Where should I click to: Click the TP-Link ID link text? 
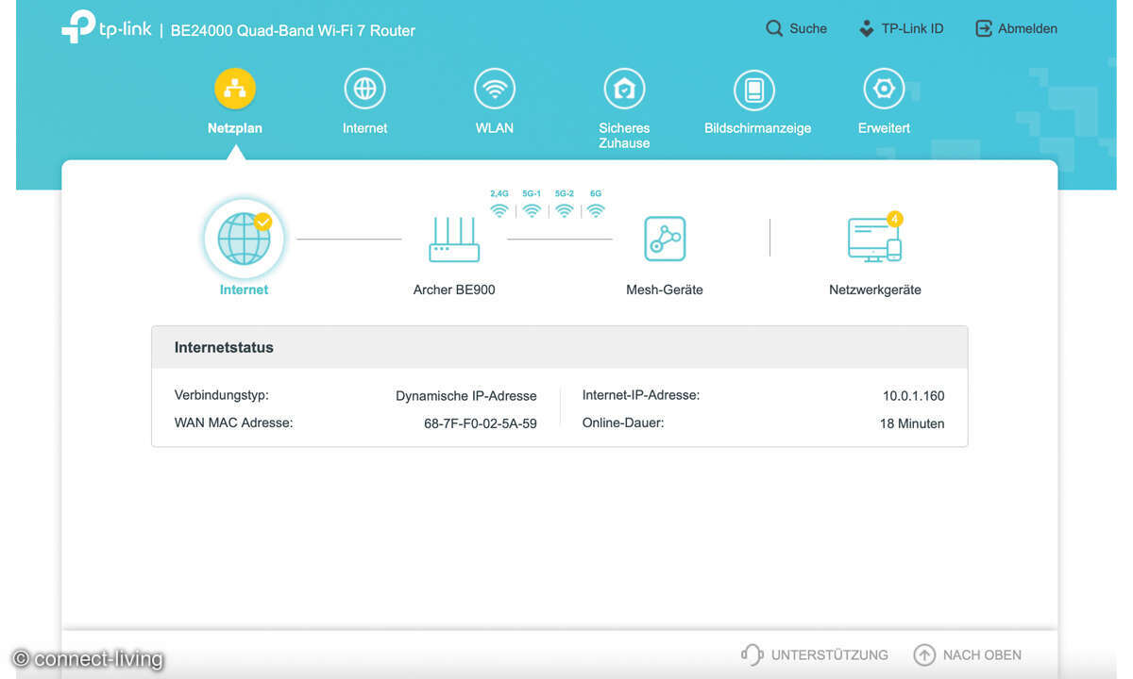912,28
